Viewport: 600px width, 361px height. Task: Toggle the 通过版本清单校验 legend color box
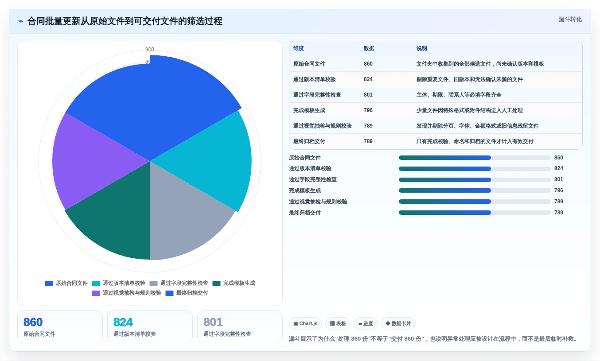96,283
